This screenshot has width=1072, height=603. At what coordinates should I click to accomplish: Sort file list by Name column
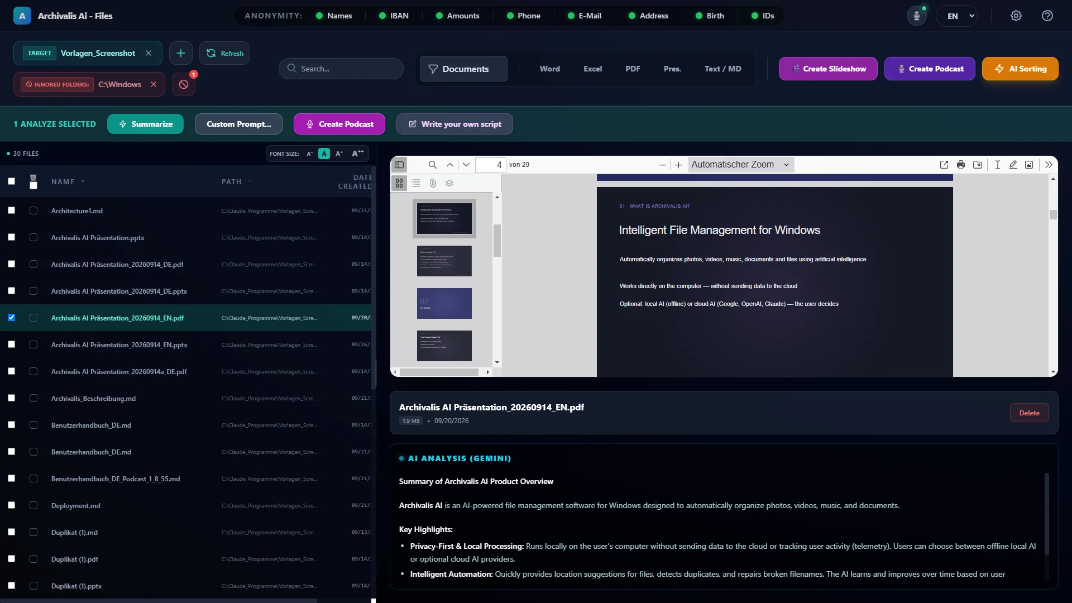(68, 181)
